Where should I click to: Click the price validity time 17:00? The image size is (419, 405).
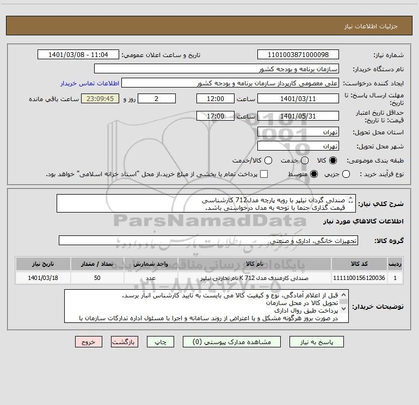click(215, 116)
